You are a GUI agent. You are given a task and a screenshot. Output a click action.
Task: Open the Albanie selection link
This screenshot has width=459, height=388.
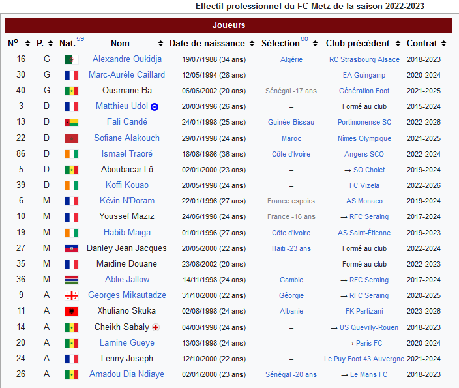(x=291, y=311)
